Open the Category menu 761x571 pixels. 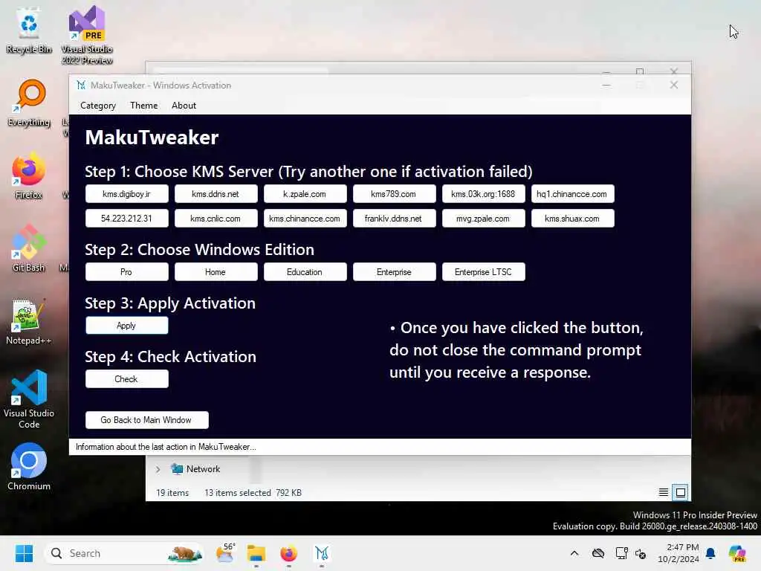98,106
